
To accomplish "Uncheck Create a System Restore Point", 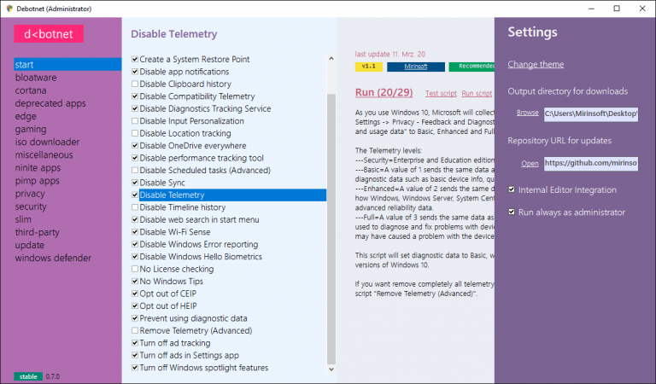I will (x=135, y=60).
